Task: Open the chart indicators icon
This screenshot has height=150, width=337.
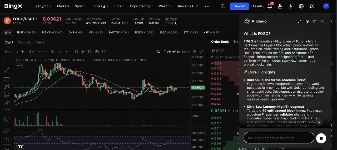Action: click(x=76, y=52)
